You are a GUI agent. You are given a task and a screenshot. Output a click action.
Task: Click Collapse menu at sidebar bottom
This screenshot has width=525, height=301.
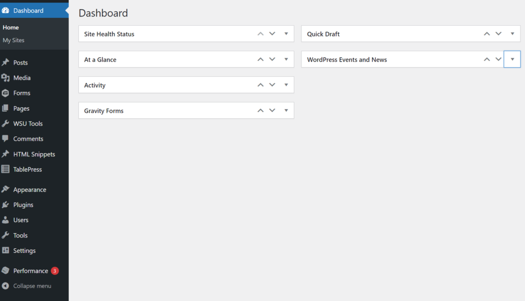(32, 286)
